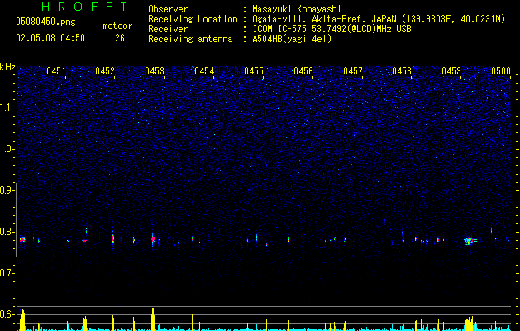Click the A504HB(yagi 4el) antenna text
The width and height of the screenshot is (520, 331).
tap(292, 39)
